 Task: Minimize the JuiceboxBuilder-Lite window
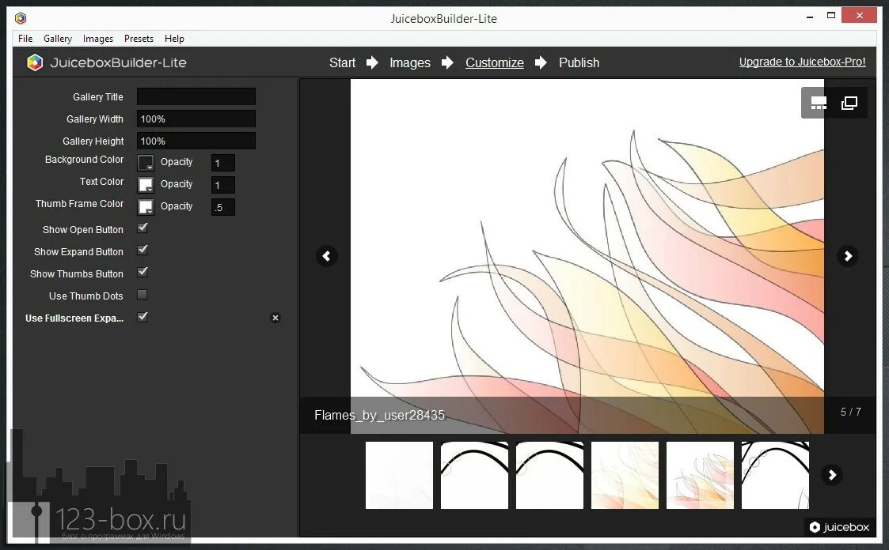pos(810,17)
